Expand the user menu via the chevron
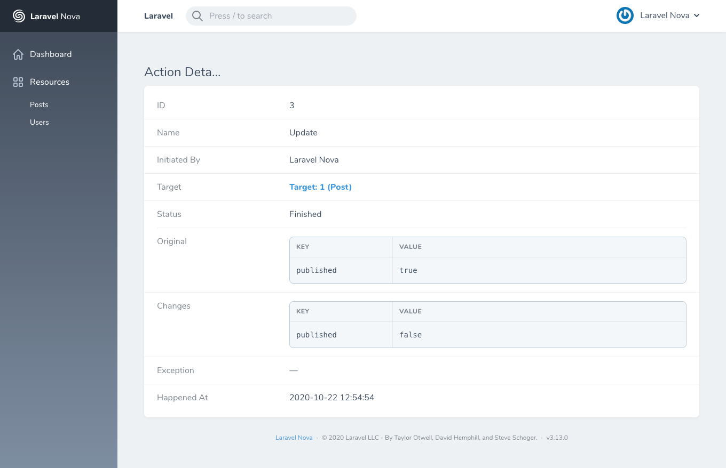The width and height of the screenshot is (726, 468). [x=696, y=15]
